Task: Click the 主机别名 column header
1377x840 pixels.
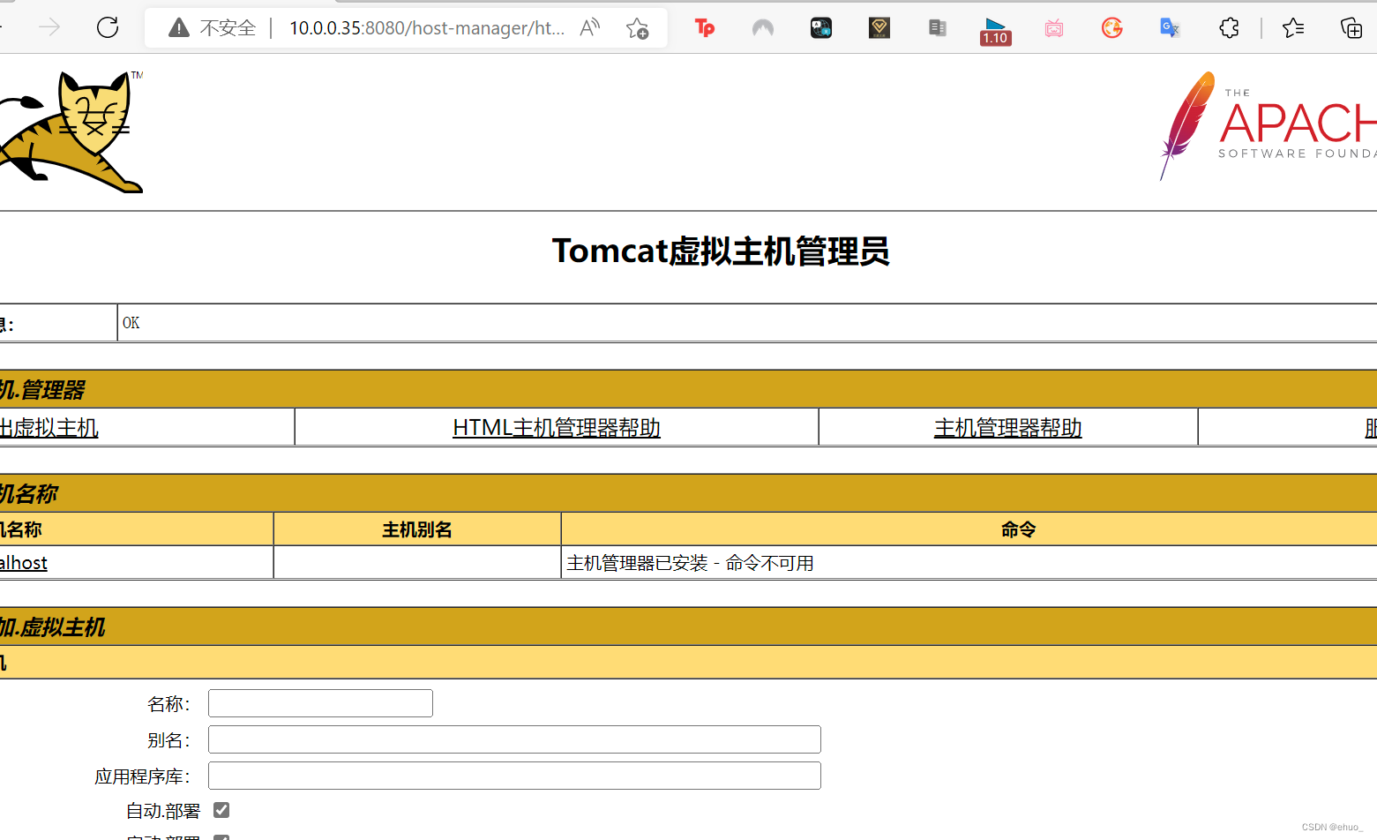Action: 417,529
